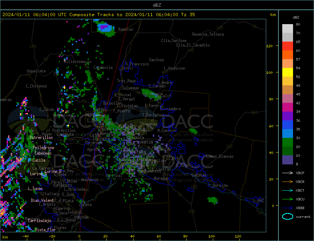This screenshot has height=241, width=314.
Task: Click the 'Mirador' map label
Action: [161, 178]
